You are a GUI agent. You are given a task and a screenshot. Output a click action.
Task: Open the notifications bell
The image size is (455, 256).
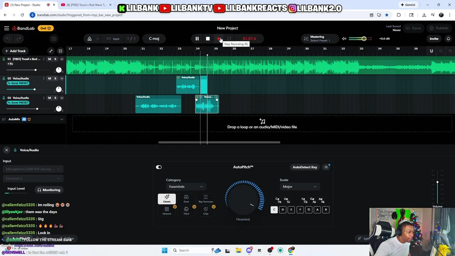coord(448,39)
